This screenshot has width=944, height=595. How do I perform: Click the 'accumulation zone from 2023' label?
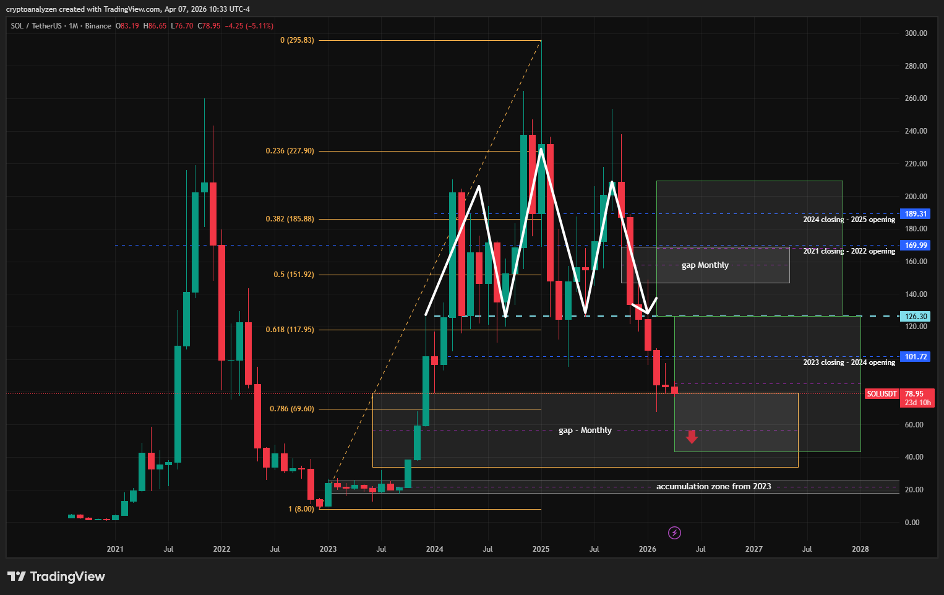(713, 487)
